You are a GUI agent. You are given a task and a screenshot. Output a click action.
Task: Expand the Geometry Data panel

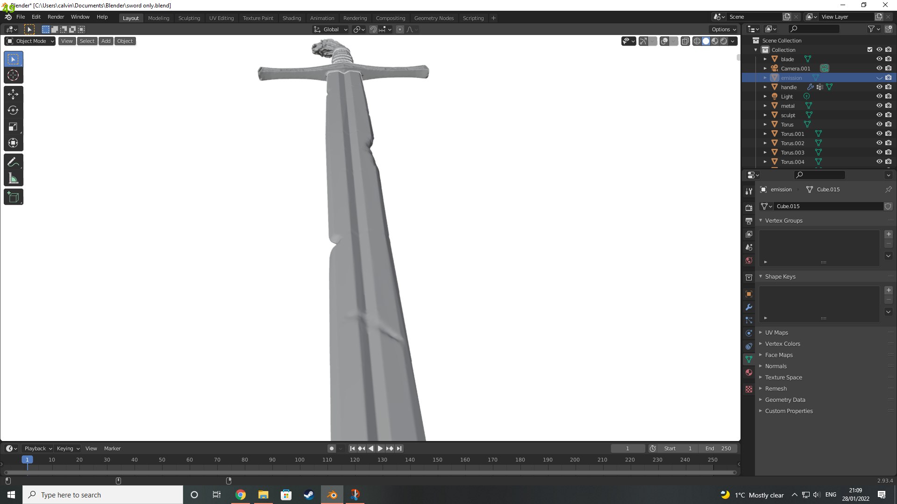[785, 400]
